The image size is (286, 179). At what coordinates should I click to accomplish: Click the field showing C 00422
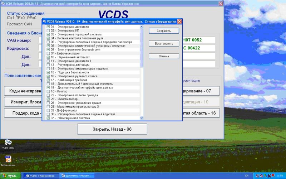coord(199,48)
